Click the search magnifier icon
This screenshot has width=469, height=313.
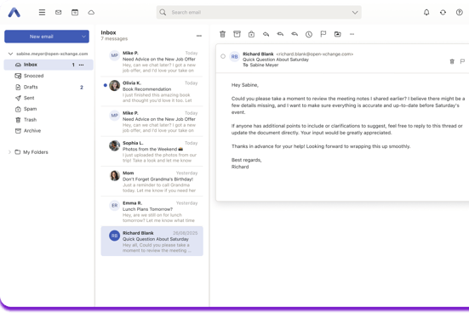163,12
